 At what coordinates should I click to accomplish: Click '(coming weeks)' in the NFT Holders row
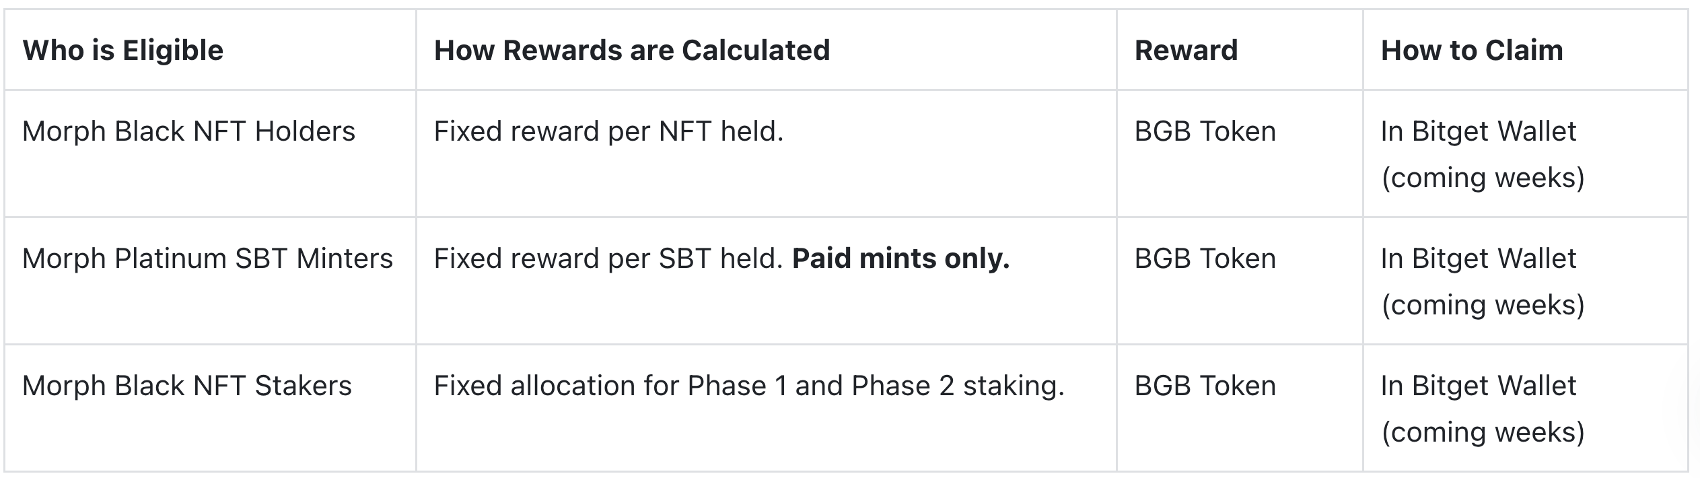coord(1483,178)
